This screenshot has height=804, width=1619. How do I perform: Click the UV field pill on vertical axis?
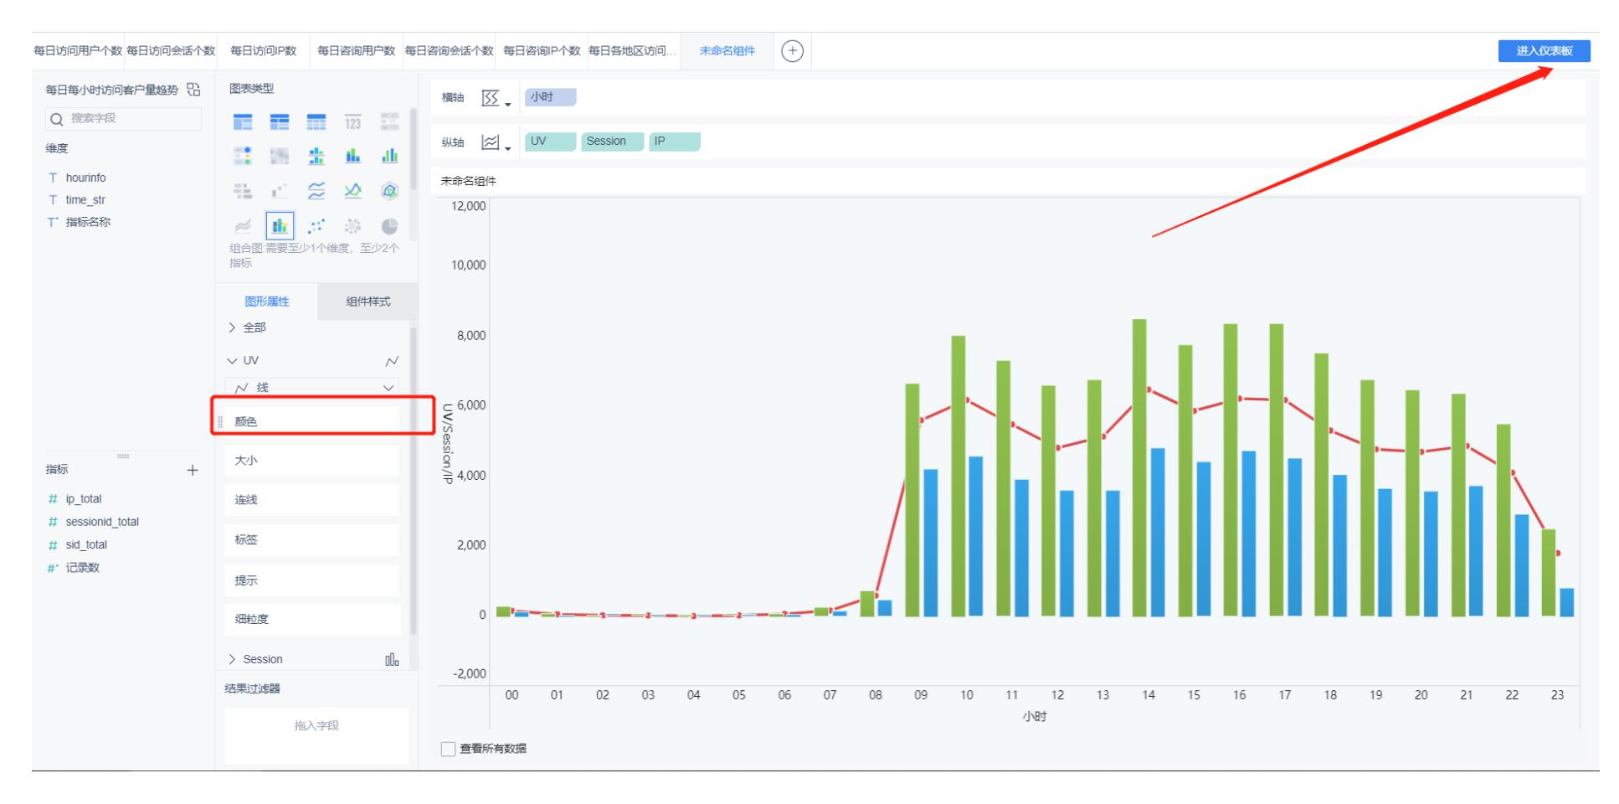click(551, 142)
